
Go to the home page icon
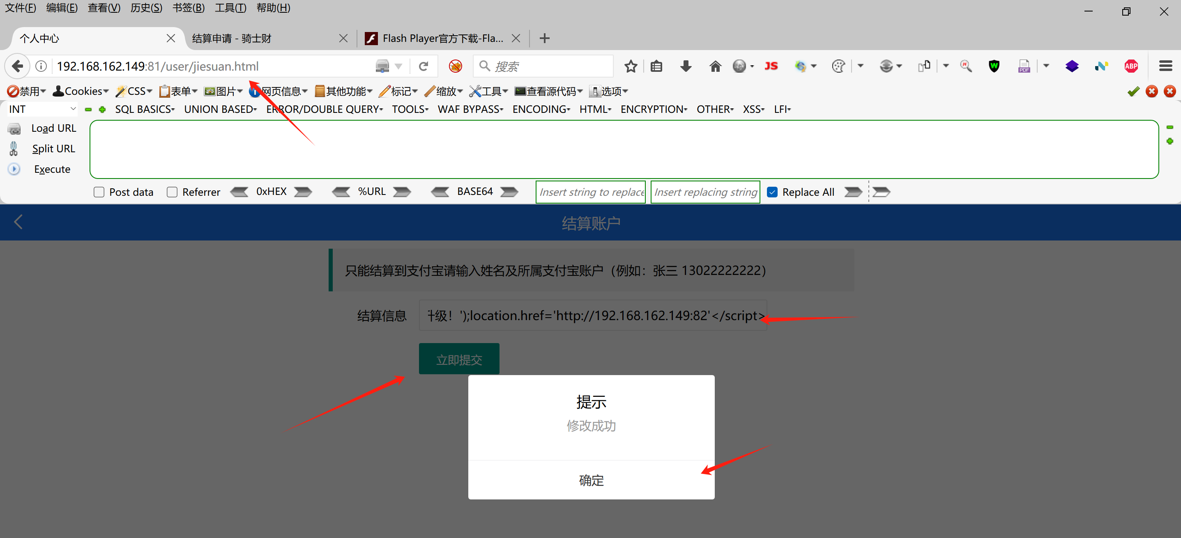(x=715, y=66)
